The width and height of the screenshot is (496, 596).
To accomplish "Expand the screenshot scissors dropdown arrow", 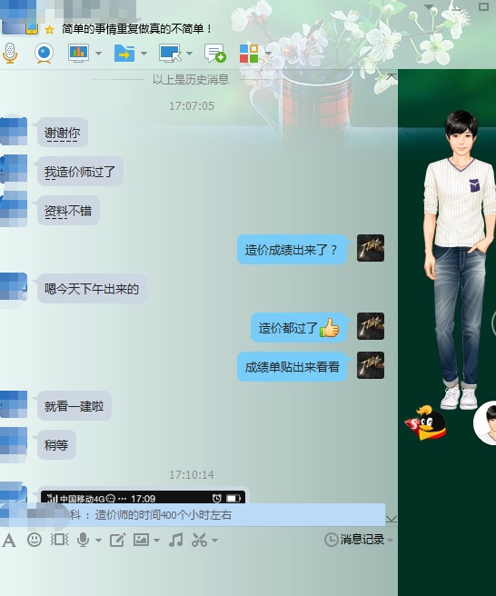I will [x=214, y=540].
